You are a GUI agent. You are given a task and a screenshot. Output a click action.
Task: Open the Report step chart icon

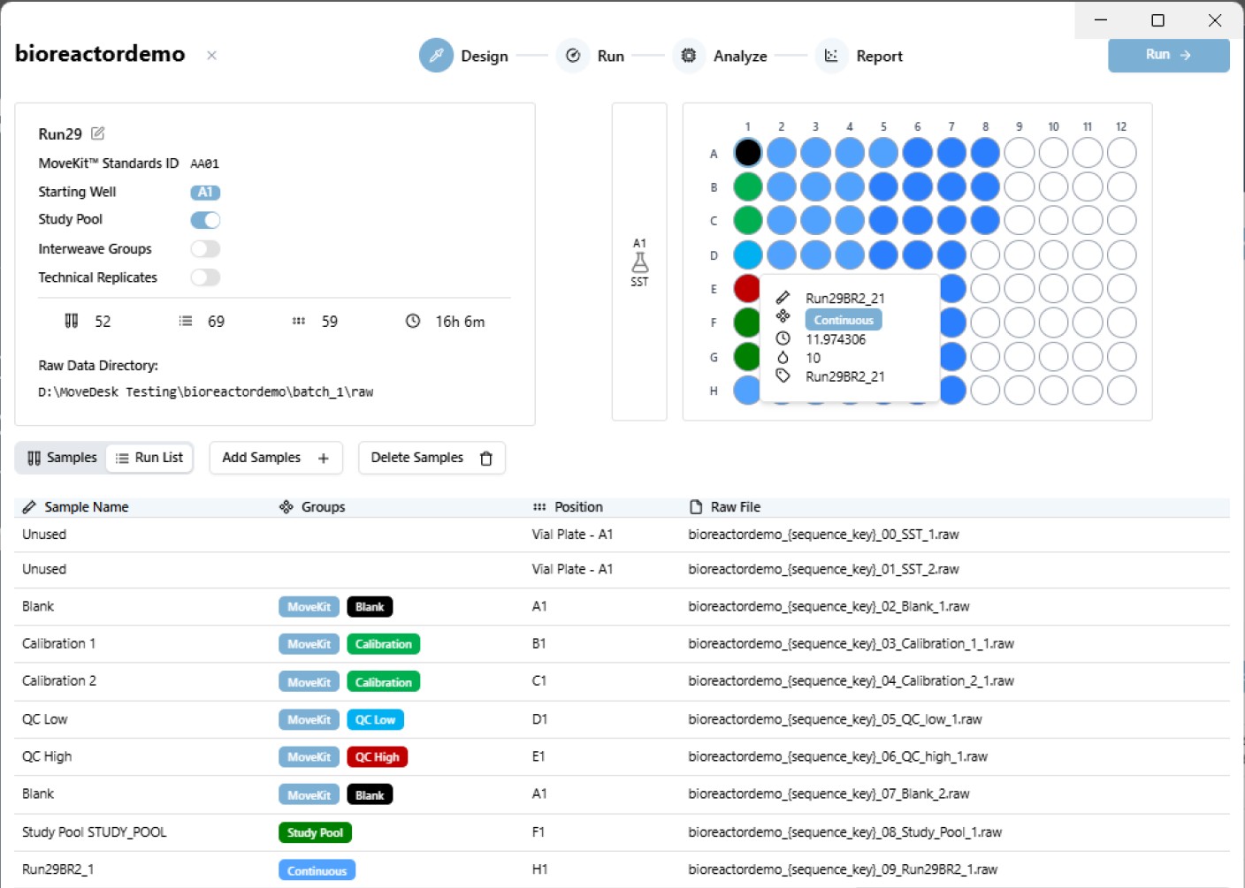[831, 56]
